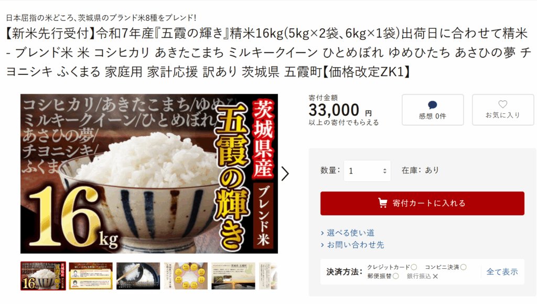Click the 郵便振替 availability circle

396,276
